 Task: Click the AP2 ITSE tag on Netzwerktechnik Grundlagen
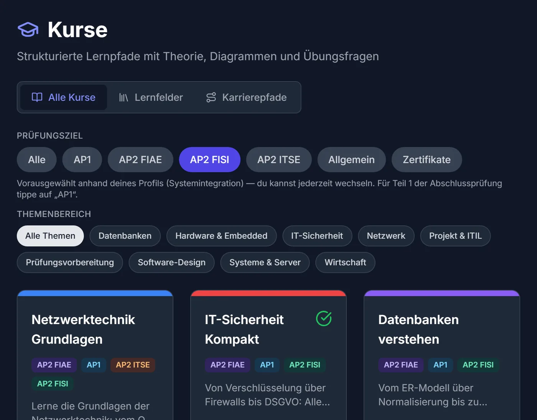[133, 365]
